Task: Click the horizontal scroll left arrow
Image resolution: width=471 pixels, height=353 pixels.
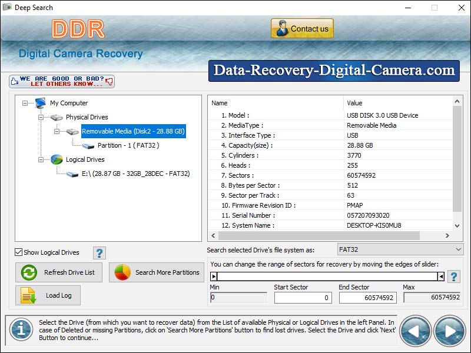Action: click(213, 236)
